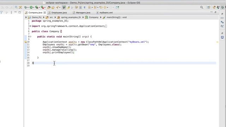Viewport: 226px width, 127px height.
Task: Maximize the left side panel
Action: [x=20, y=12]
